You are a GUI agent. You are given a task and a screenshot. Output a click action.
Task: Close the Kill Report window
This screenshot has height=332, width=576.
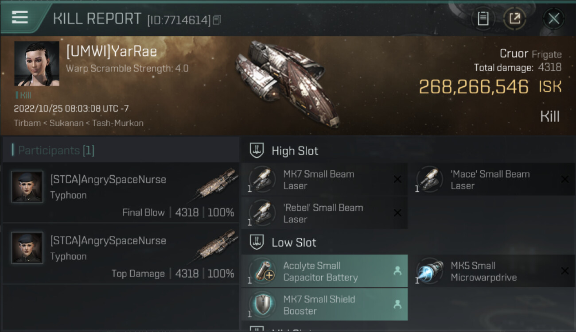pos(553,19)
